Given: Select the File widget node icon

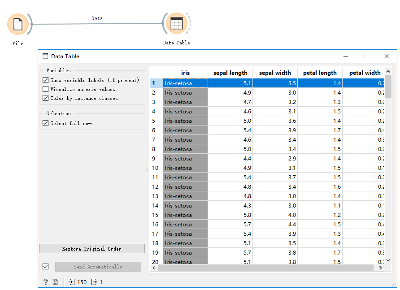Looking at the screenshot, I should 18,24.
